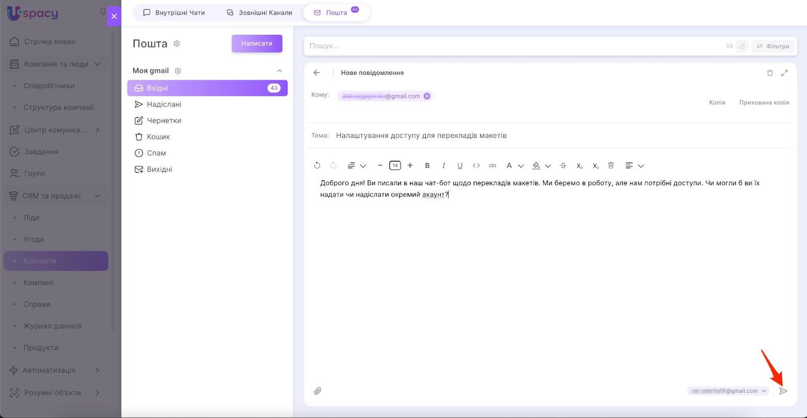Open the dropdown arrow left of the minus icon
Viewport: 807px width, 418px height.
tap(363, 166)
